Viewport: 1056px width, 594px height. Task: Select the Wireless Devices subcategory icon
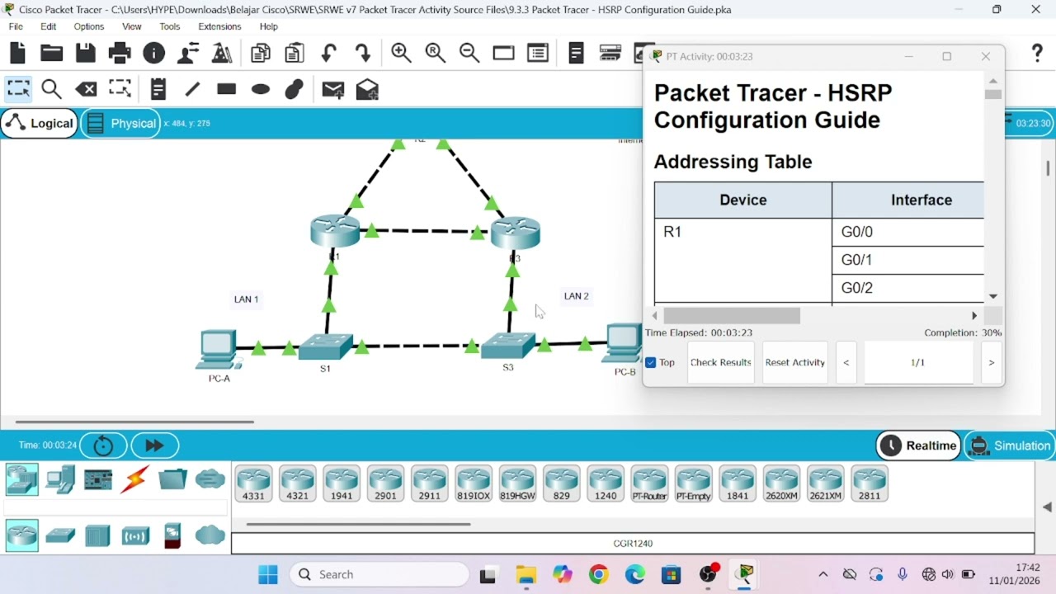pos(135,536)
